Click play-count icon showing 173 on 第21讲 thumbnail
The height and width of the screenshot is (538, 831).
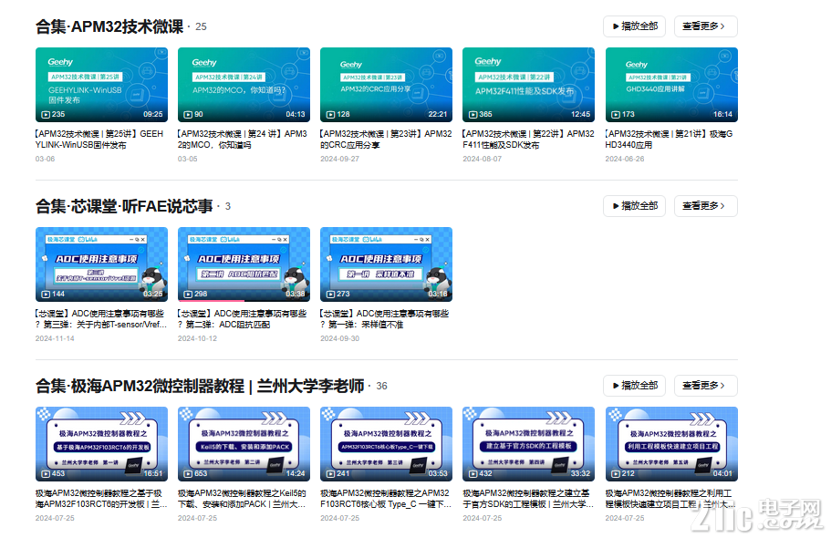pos(616,115)
